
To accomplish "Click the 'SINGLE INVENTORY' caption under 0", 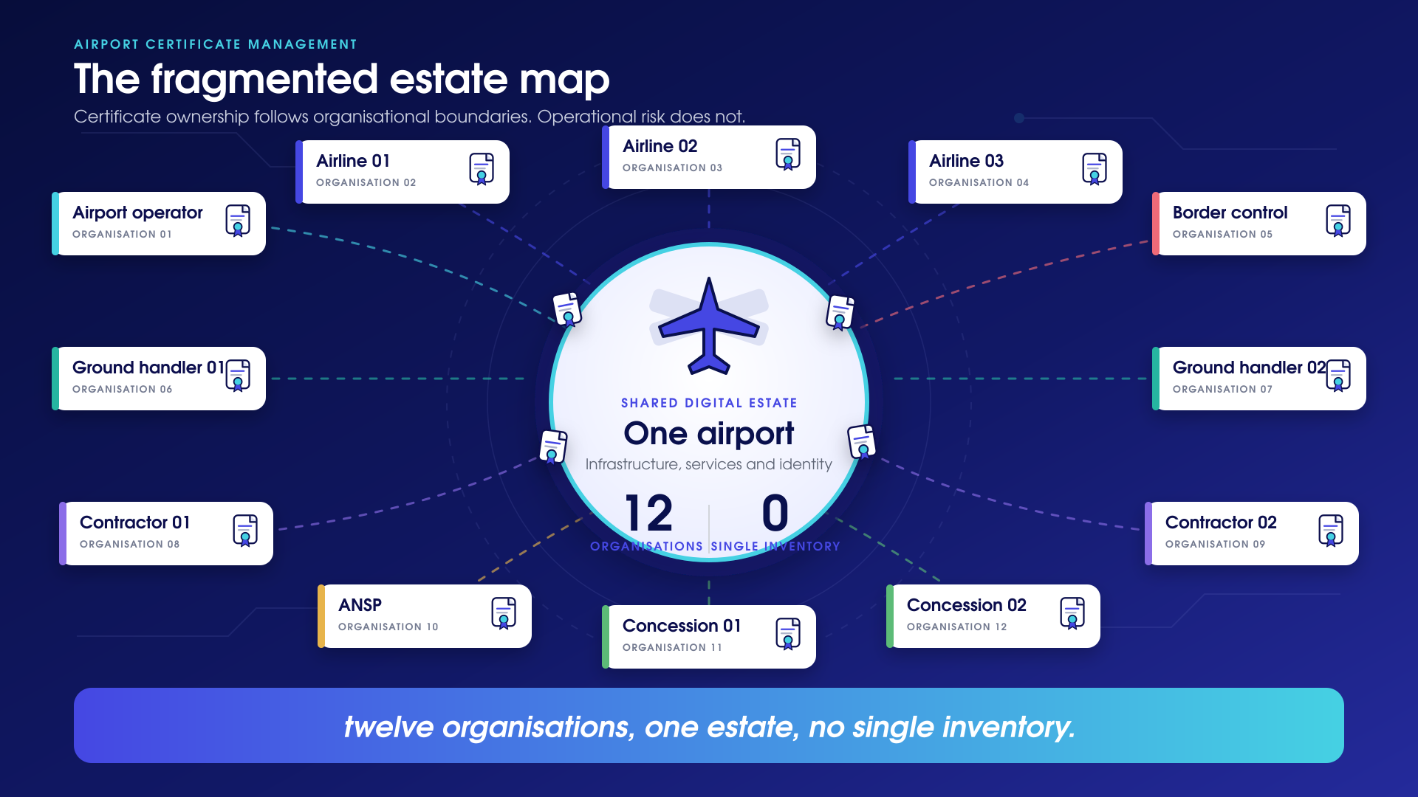I will [x=775, y=546].
